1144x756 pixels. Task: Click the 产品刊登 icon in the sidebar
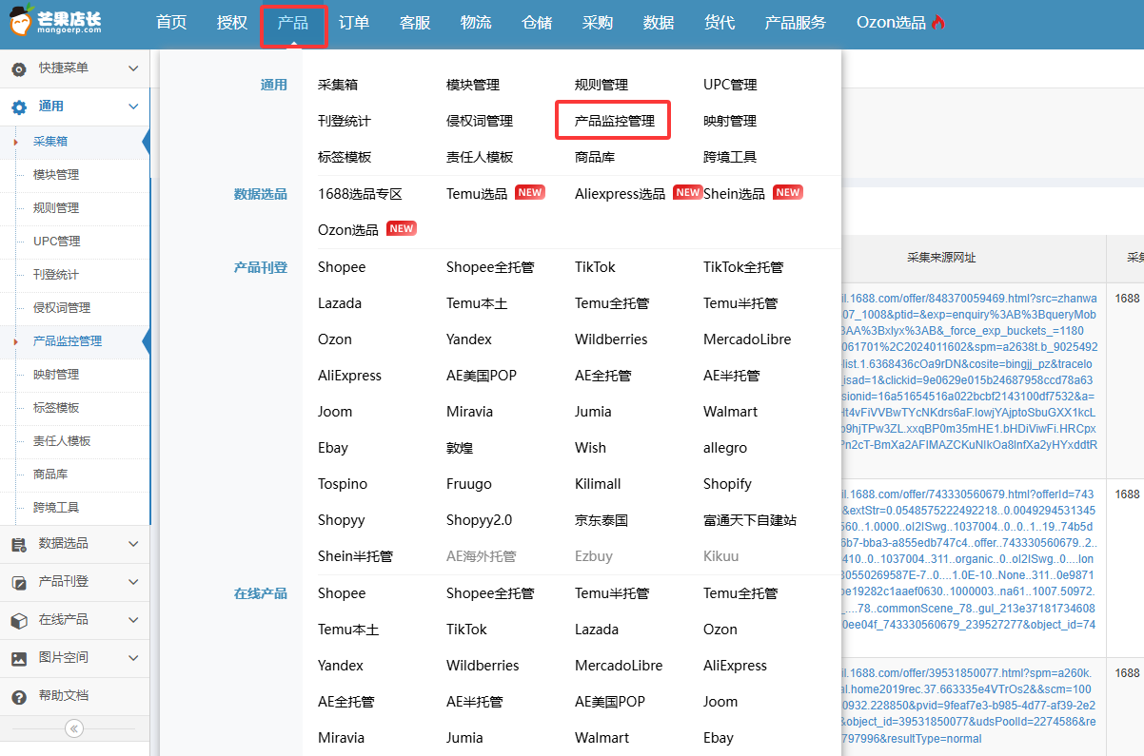coord(19,582)
